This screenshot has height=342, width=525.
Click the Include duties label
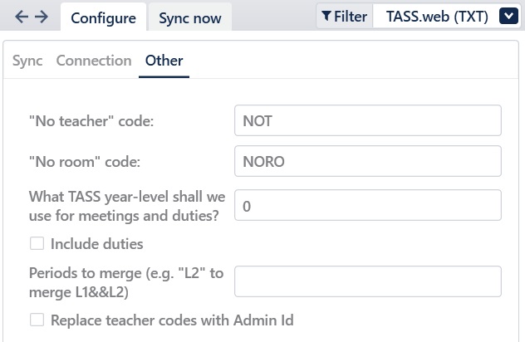click(x=97, y=244)
